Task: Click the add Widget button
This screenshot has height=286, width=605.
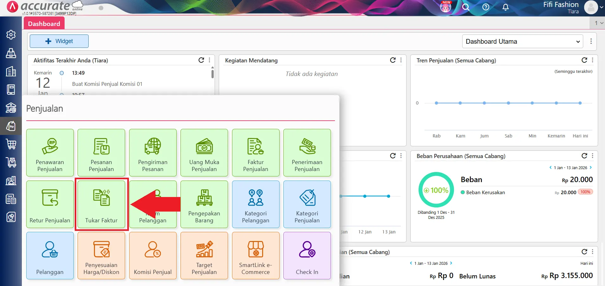Action: [59, 41]
